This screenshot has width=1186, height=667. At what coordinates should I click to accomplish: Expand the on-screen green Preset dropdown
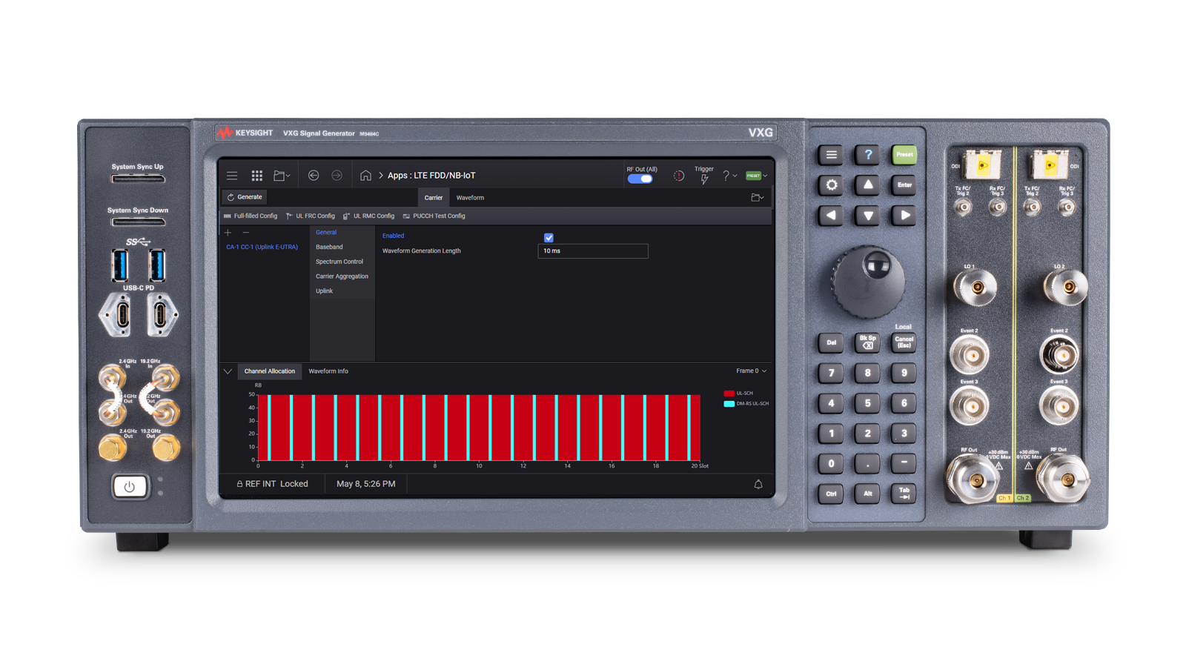tap(757, 176)
